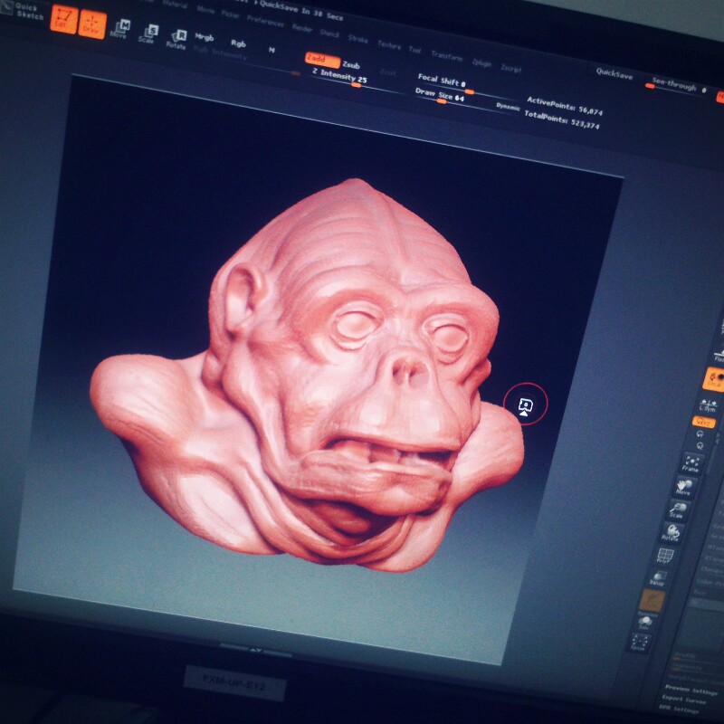
Task: Select the Draw mode button
Action: (92, 24)
